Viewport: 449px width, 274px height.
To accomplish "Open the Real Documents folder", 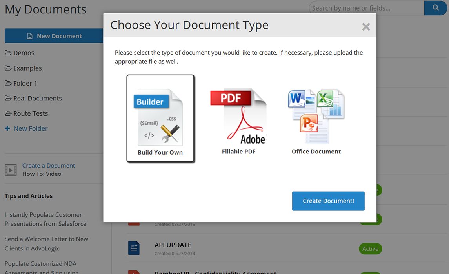I will 37,99.
